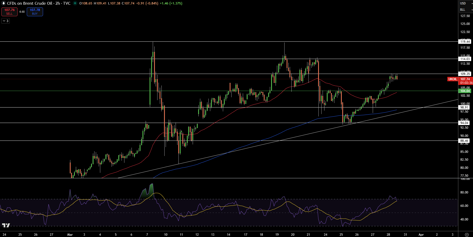This screenshot has height=237, width=473.
Task: Select the 119.44 horizontal line price label
Action: pos(465,42)
